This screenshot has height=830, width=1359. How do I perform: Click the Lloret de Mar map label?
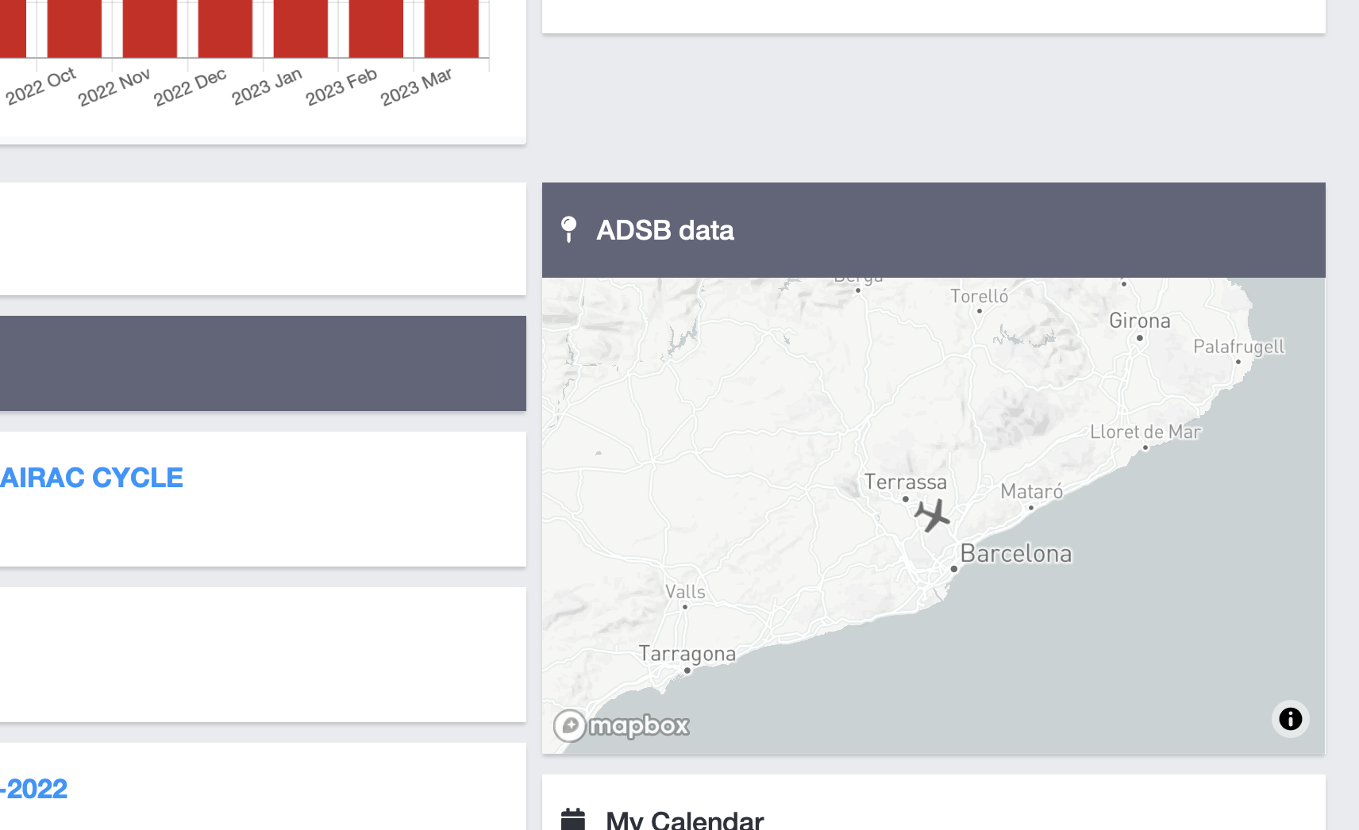[x=1145, y=432]
